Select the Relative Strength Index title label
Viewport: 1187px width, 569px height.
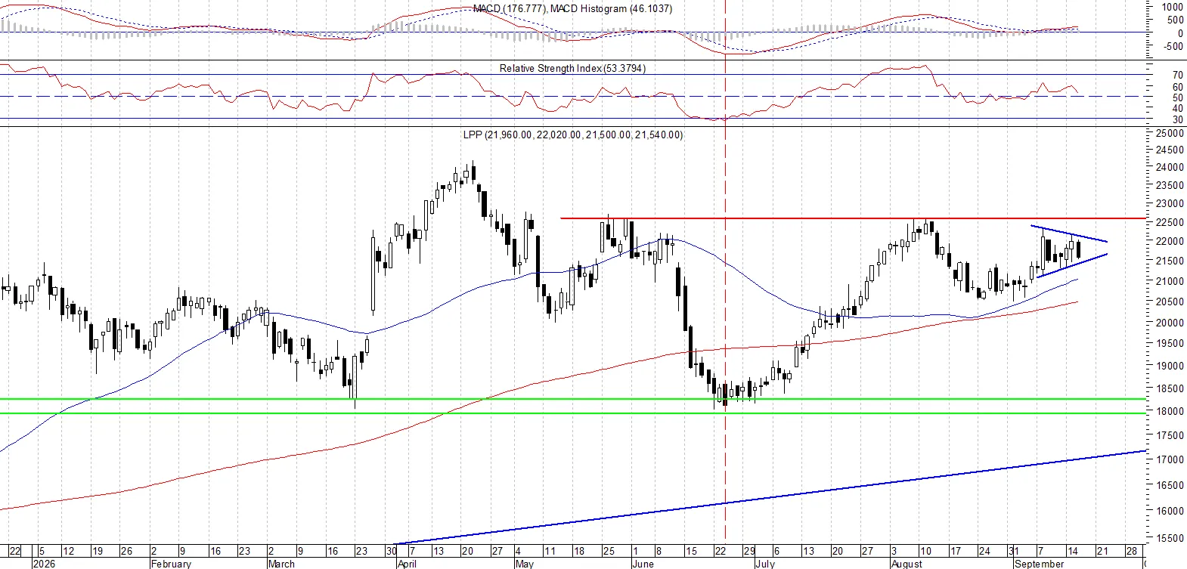pyautogui.click(x=572, y=68)
